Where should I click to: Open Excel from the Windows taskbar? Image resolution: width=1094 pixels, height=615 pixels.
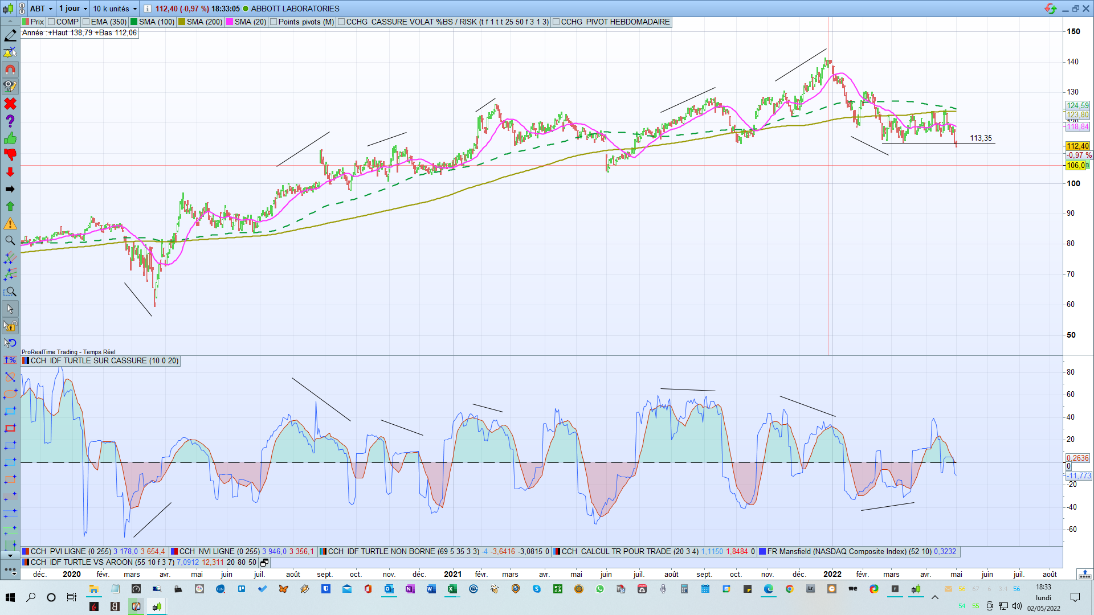(x=452, y=589)
